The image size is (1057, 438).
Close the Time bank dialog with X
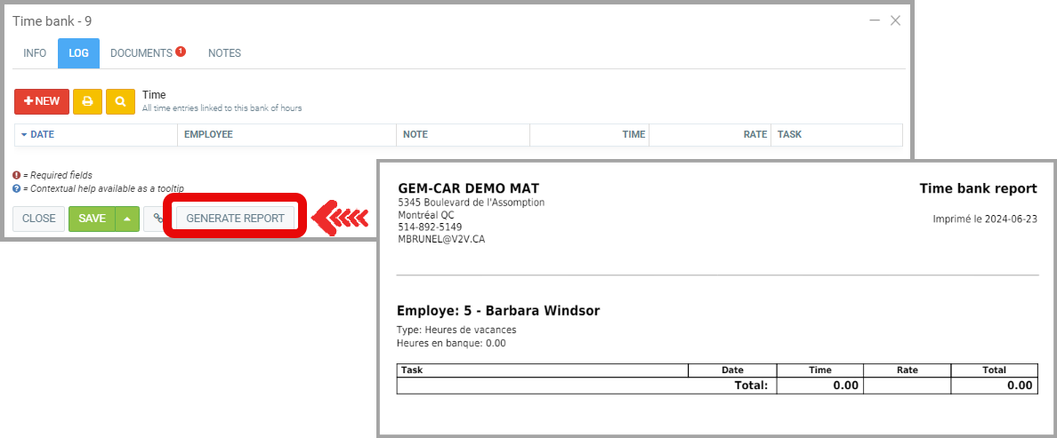(x=896, y=20)
